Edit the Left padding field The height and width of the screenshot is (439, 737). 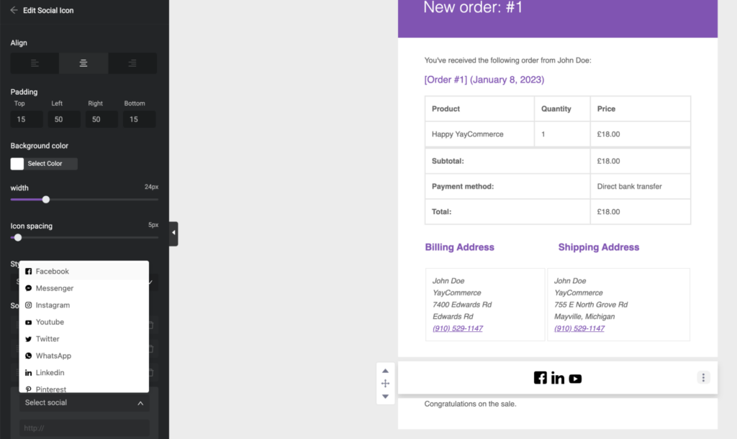coord(64,119)
